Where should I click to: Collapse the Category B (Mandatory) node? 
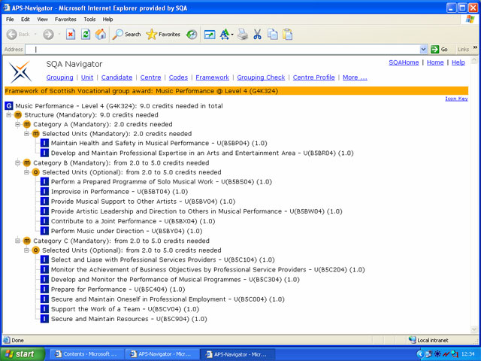coord(18,162)
